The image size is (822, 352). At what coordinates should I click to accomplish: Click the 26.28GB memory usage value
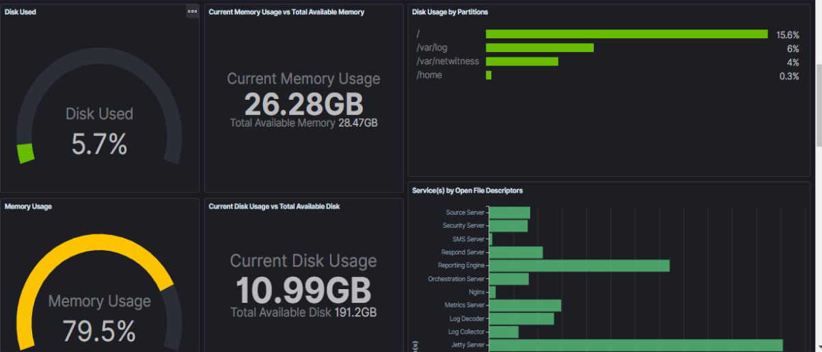[x=303, y=104]
